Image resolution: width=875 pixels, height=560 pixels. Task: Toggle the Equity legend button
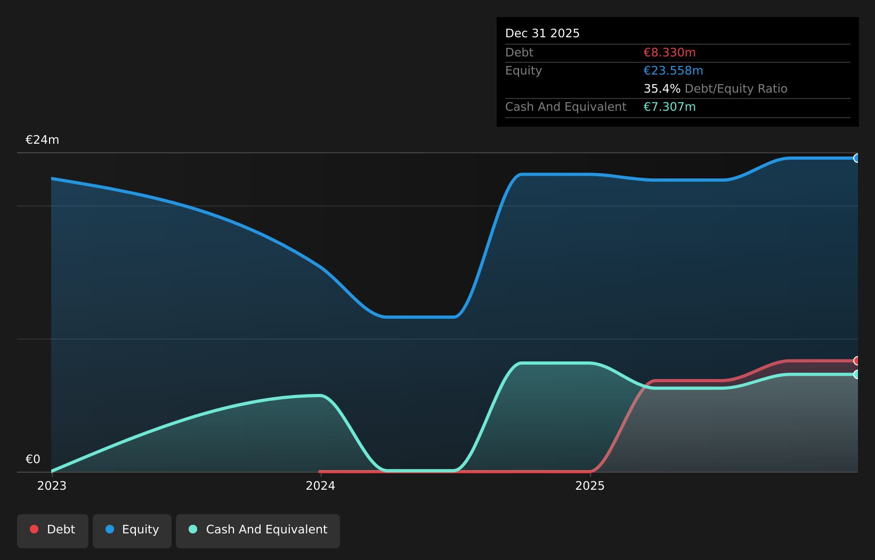pos(132,531)
